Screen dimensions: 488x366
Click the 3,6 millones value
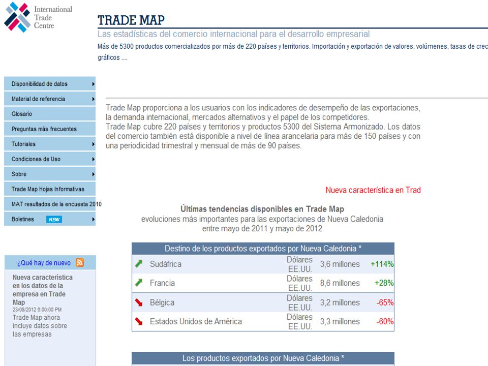pyautogui.click(x=340, y=264)
